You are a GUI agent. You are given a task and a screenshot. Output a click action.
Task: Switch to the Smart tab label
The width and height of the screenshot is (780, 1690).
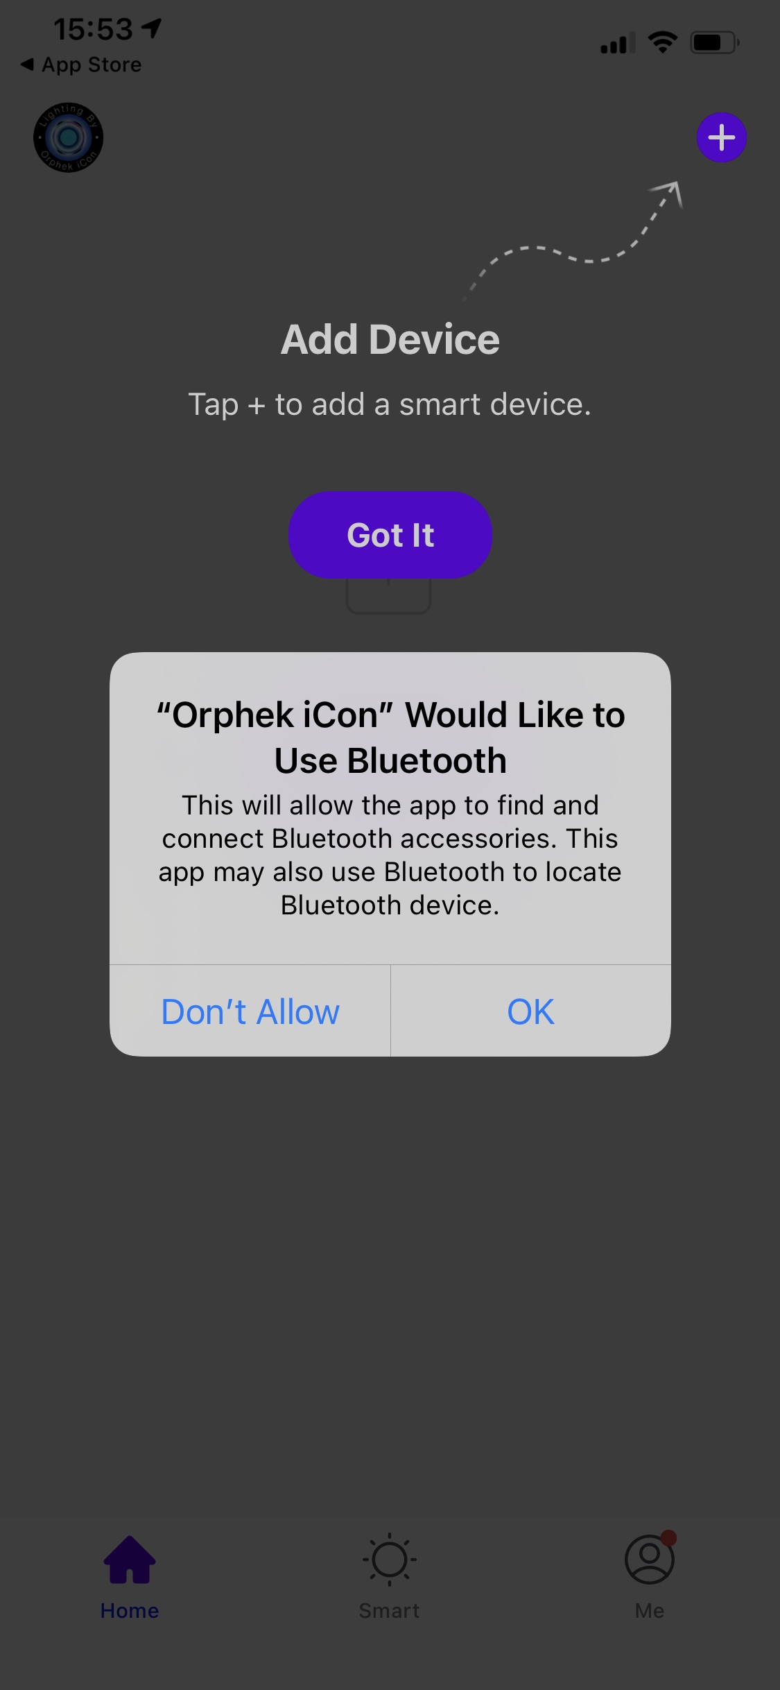(x=390, y=1610)
